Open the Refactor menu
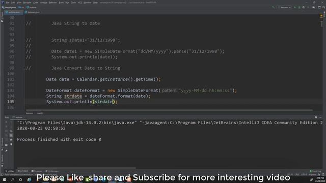The height and width of the screenshot is (183, 326). click(x=53, y=3)
